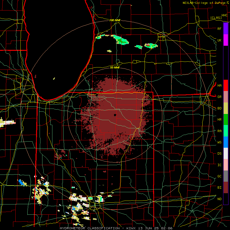Click the BD legend label

(219, 108)
